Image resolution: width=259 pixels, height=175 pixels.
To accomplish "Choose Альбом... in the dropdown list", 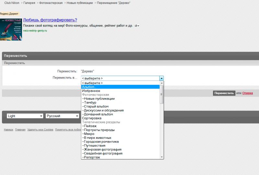I will (x=120, y=87).
